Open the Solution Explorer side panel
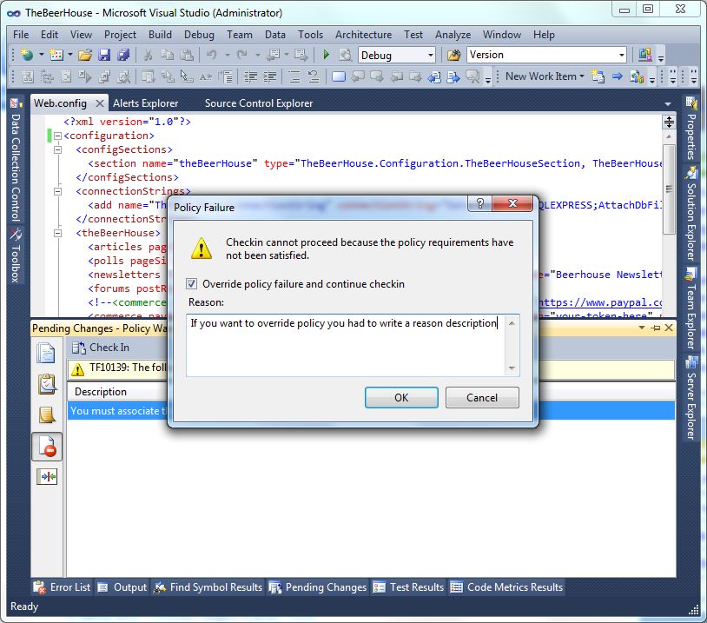This screenshot has height=623, width=707. [x=690, y=214]
